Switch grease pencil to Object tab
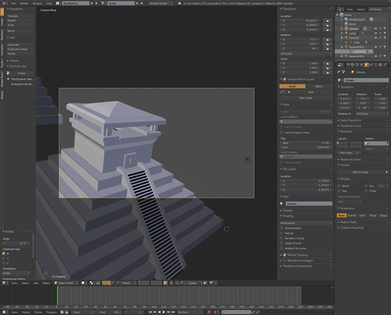 point(319,86)
